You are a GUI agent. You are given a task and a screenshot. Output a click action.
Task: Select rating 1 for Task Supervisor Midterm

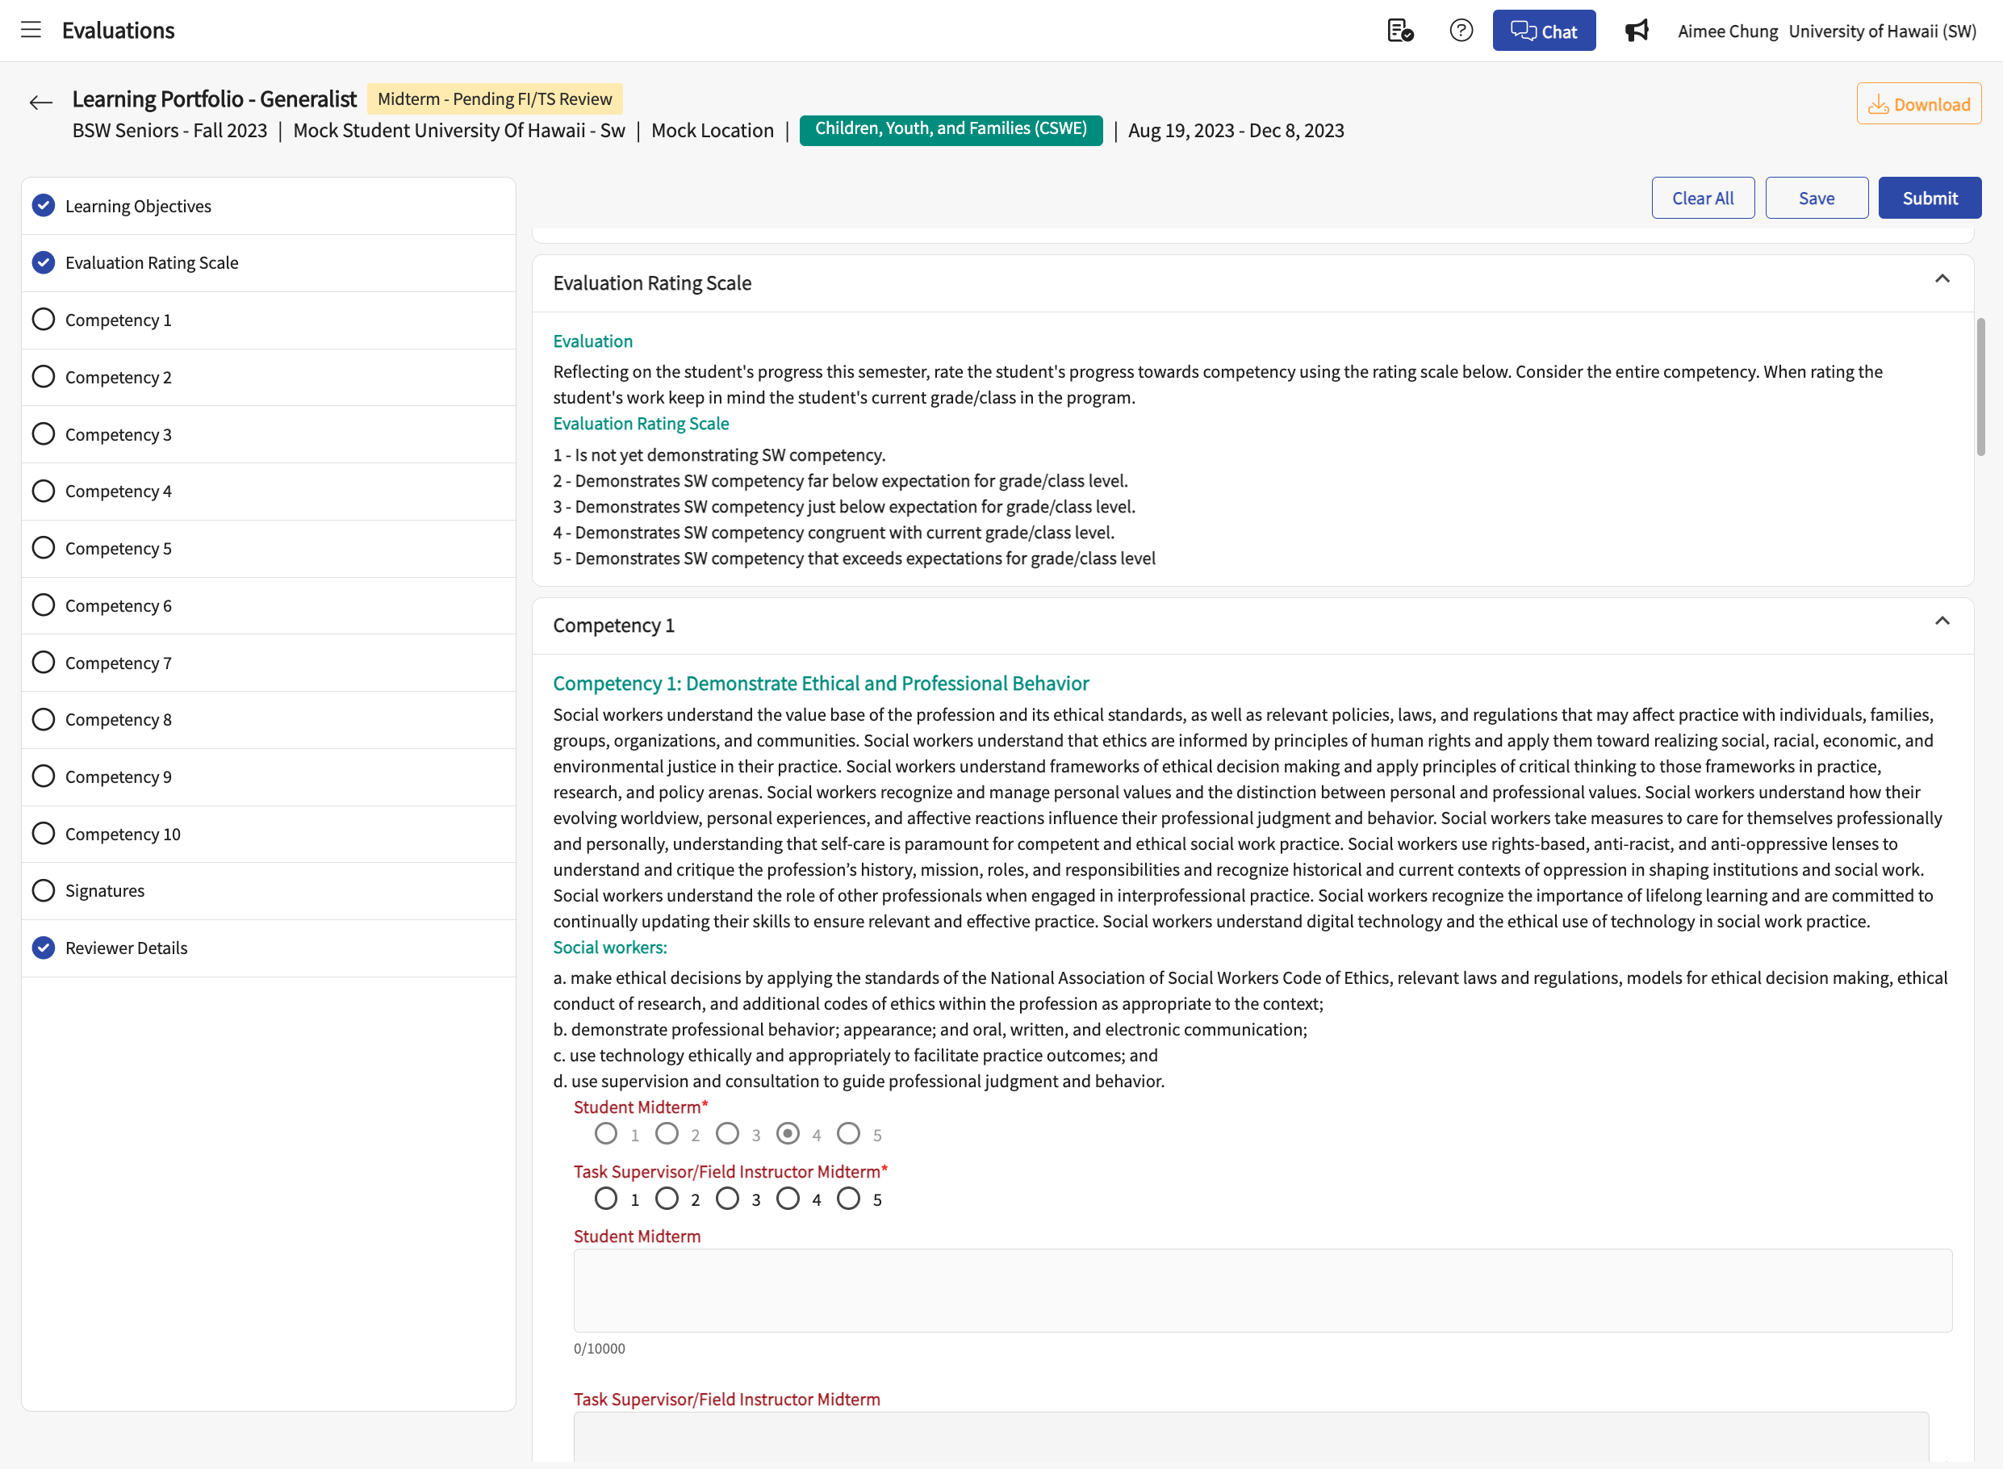coord(606,1199)
